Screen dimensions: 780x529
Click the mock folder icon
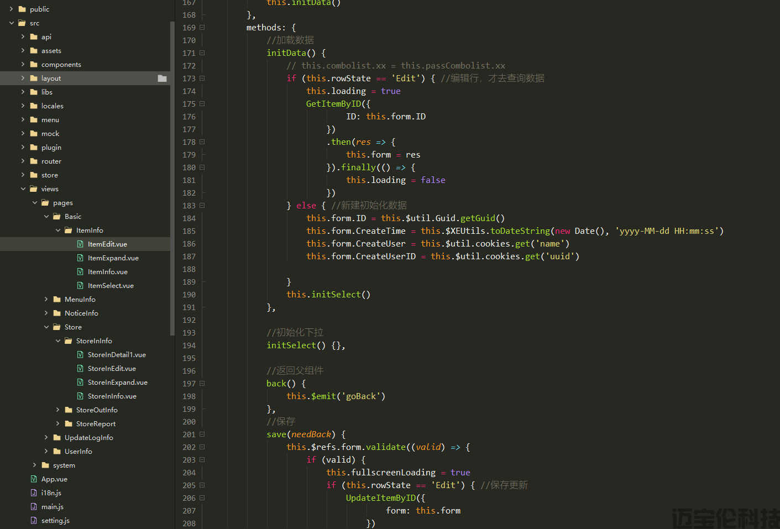(x=34, y=133)
